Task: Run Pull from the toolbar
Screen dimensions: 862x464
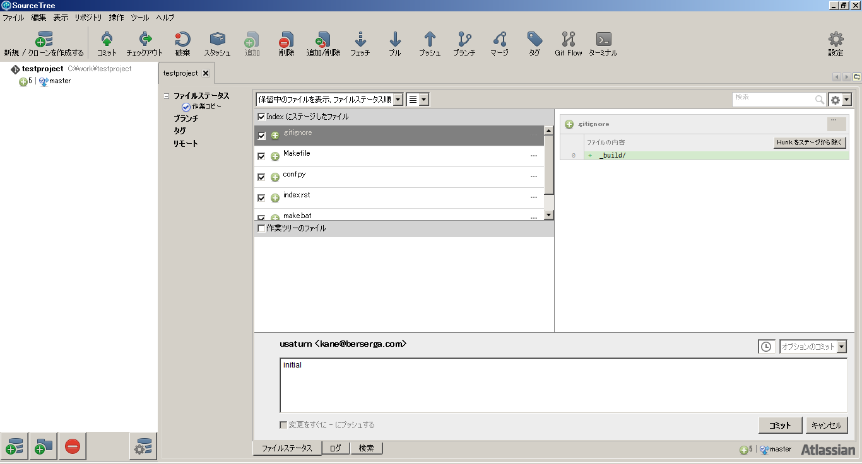Action: coord(395,44)
